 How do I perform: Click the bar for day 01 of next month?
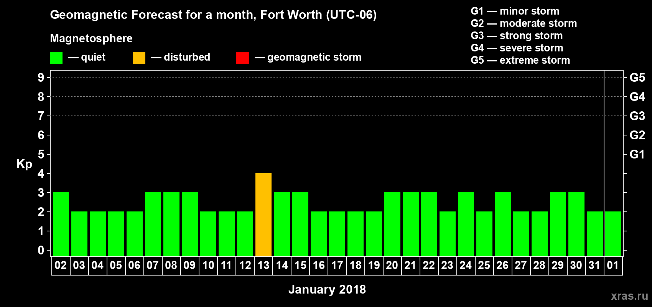(613, 234)
